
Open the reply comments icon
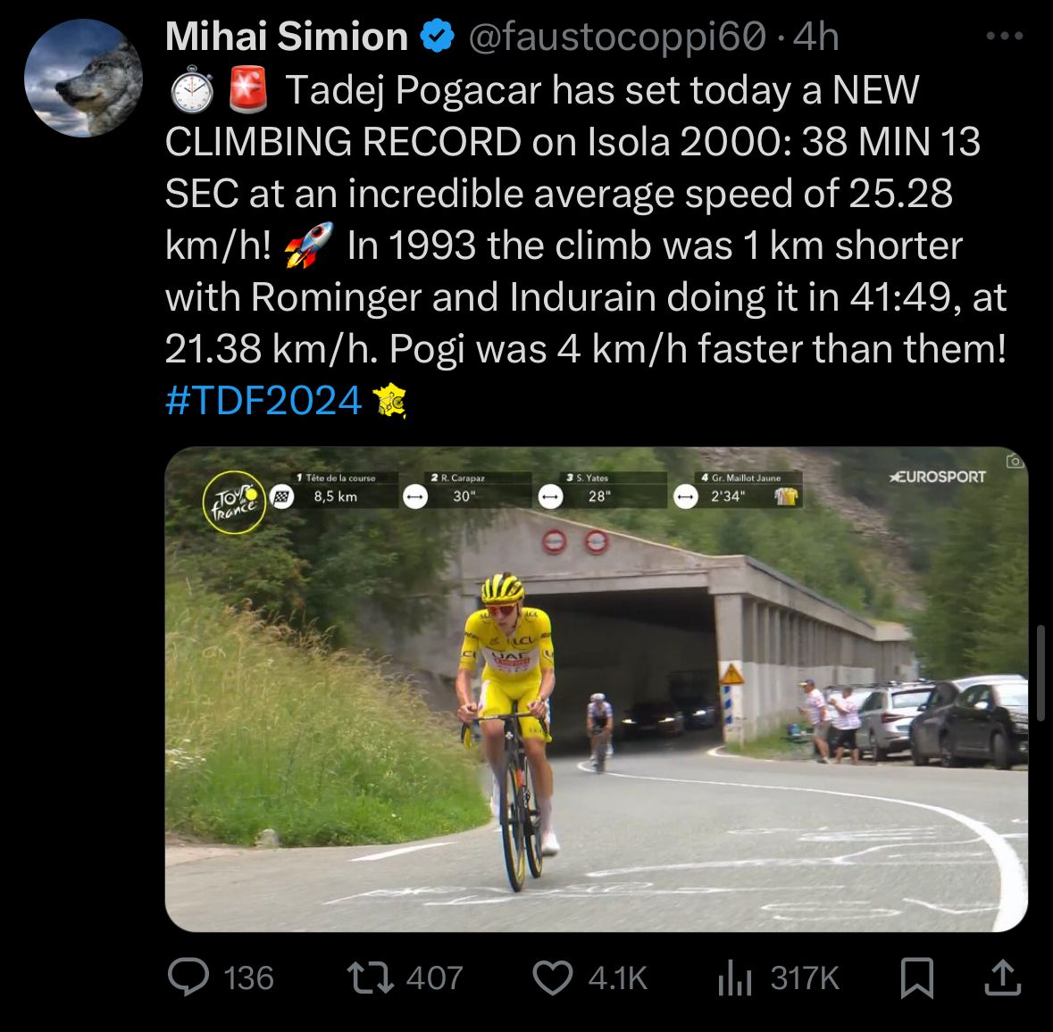pos(189,978)
